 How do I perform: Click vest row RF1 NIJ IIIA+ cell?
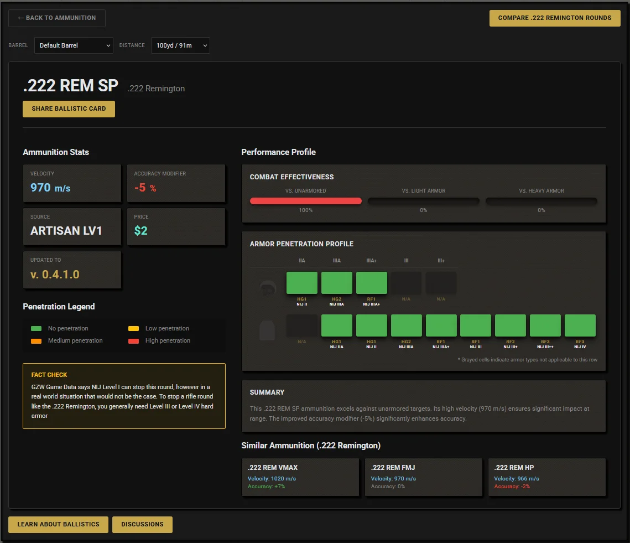coord(441,325)
